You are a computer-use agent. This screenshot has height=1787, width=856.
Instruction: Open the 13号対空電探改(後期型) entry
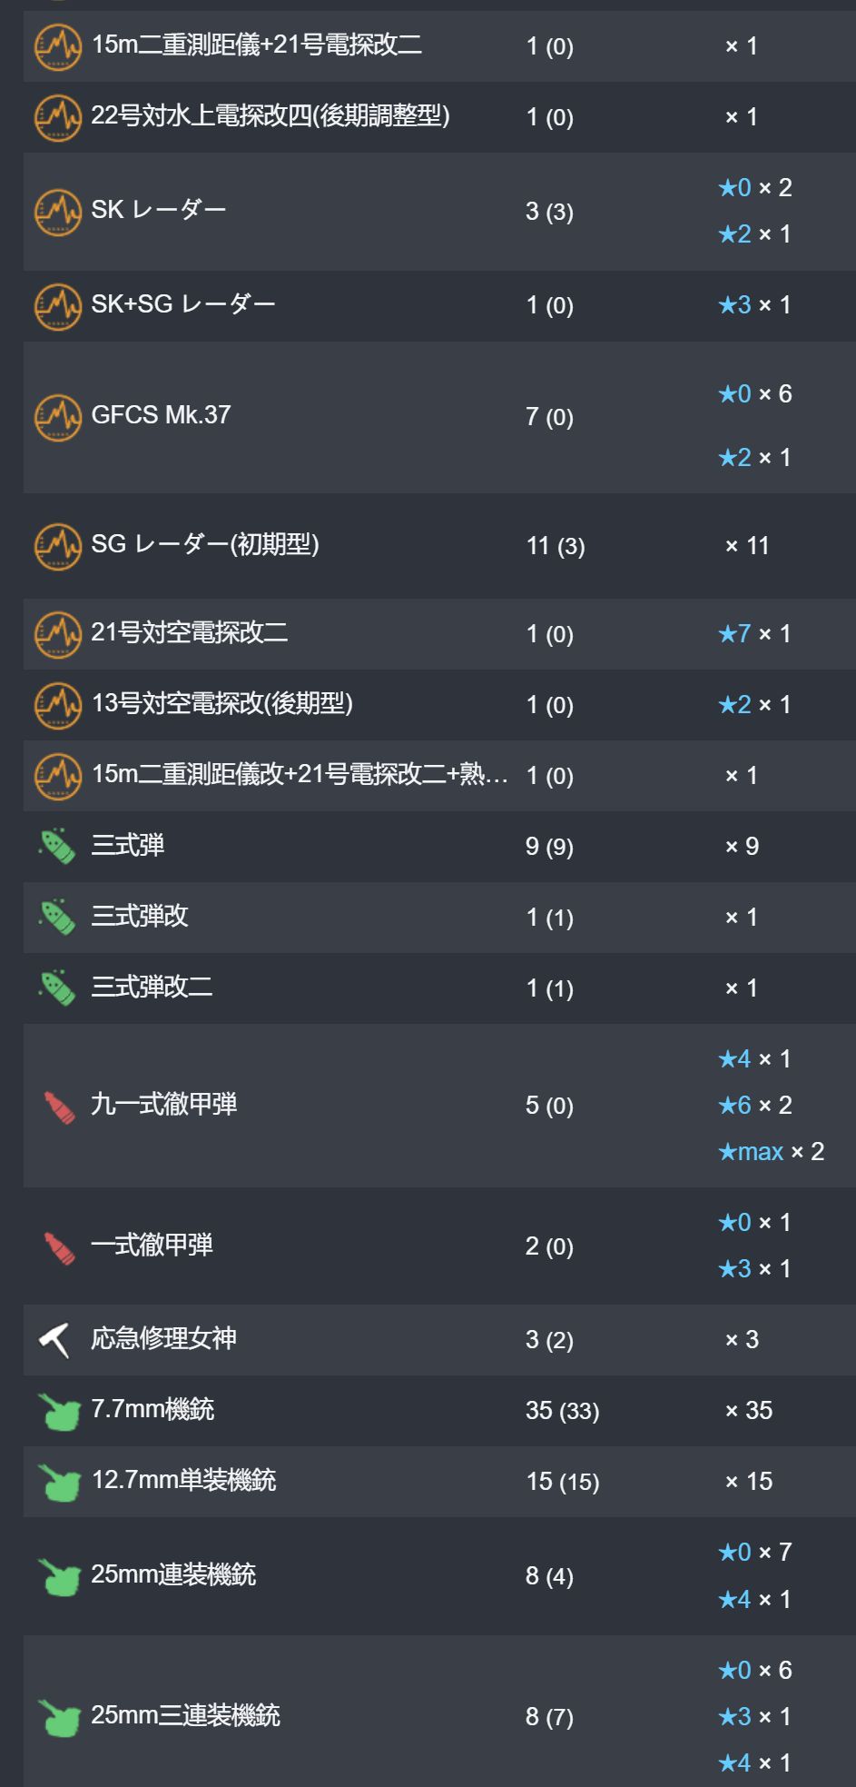222,703
